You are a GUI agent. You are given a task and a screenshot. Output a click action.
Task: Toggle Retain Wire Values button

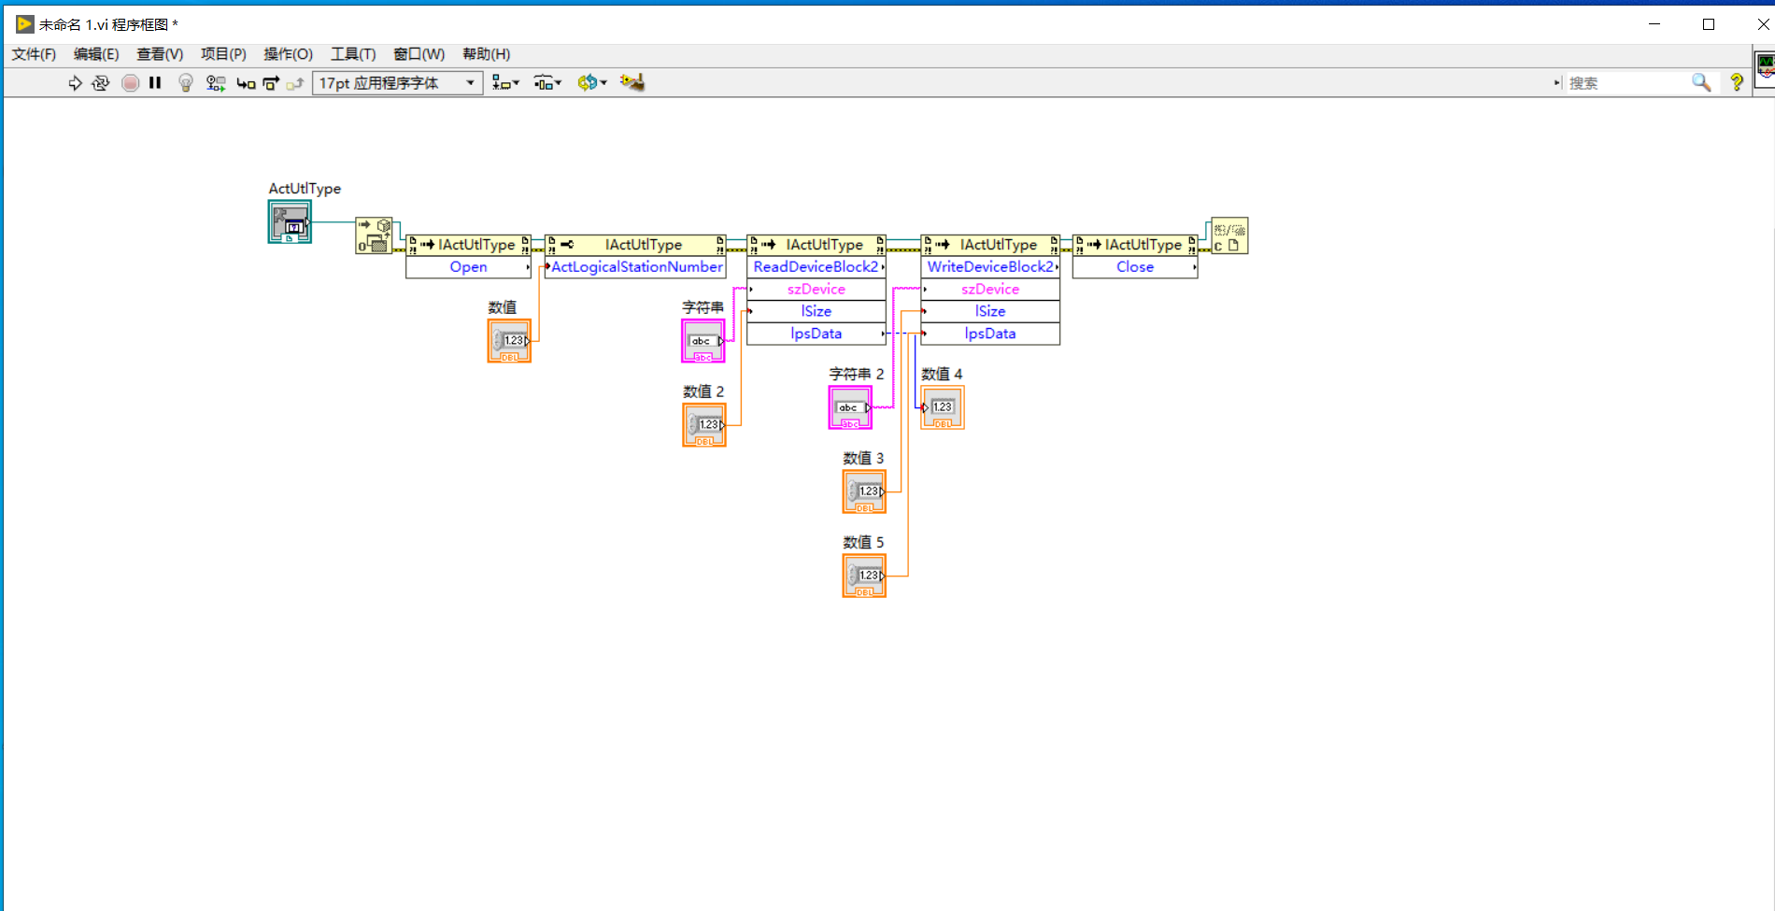click(216, 83)
